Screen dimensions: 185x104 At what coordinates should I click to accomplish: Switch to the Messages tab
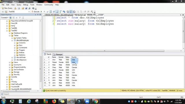pyautogui.click(x=58, y=54)
